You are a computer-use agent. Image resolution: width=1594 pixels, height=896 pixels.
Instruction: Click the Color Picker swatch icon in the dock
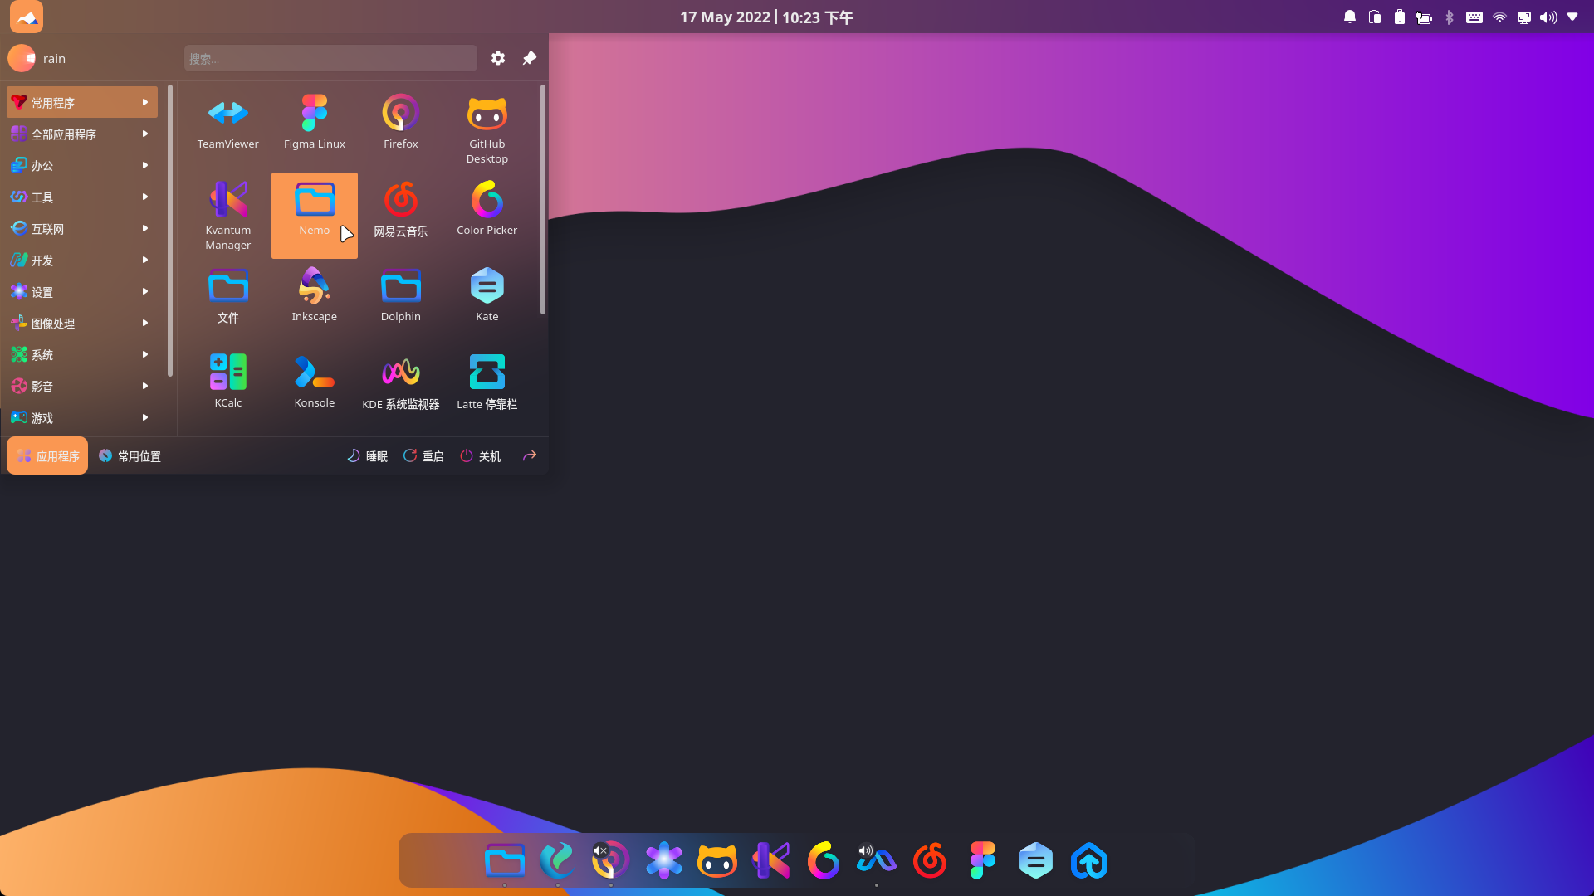[824, 860]
